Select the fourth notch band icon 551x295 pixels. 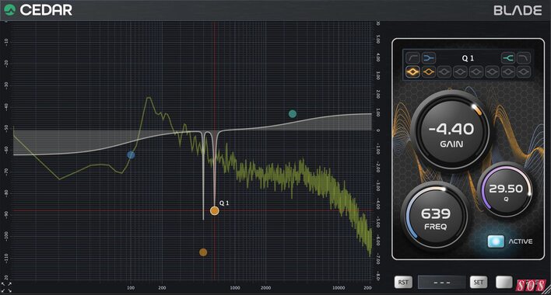(461, 72)
